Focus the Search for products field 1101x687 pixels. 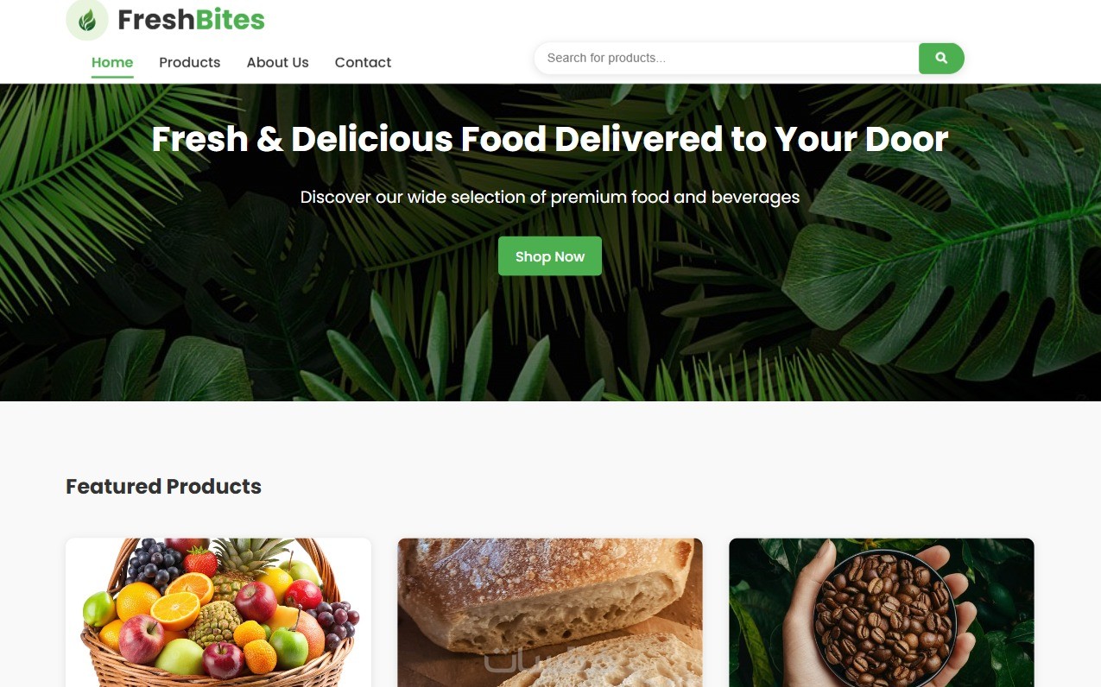click(726, 58)
